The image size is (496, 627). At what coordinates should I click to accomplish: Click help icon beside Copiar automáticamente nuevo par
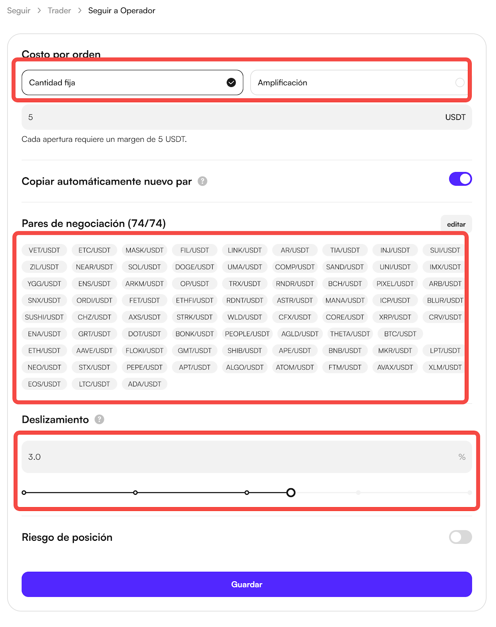tap(202, 181)
